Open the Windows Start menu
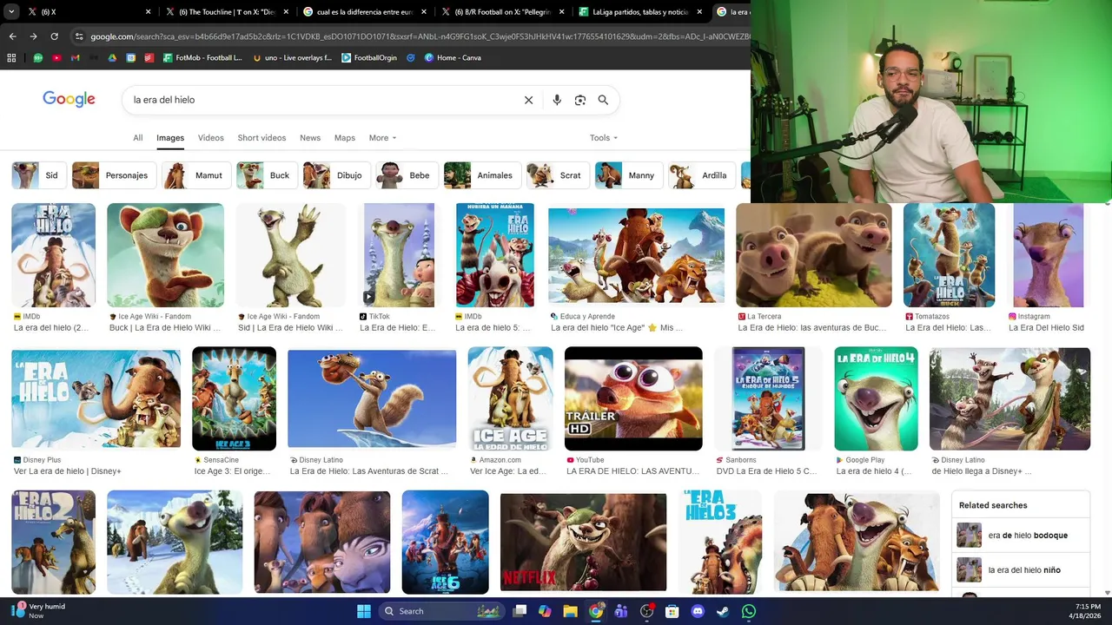The width and height of the screenshot is (1112, 625). point(364,611)
